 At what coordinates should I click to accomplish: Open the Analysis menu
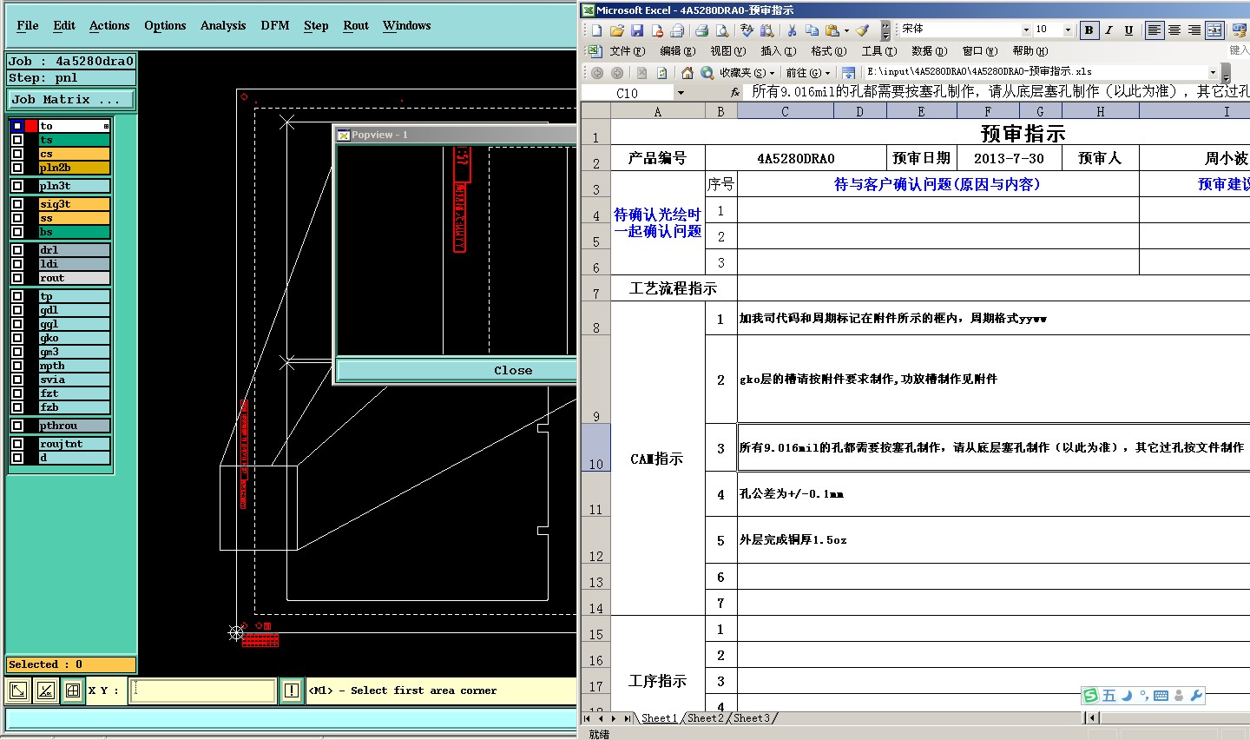click(223, 25)
